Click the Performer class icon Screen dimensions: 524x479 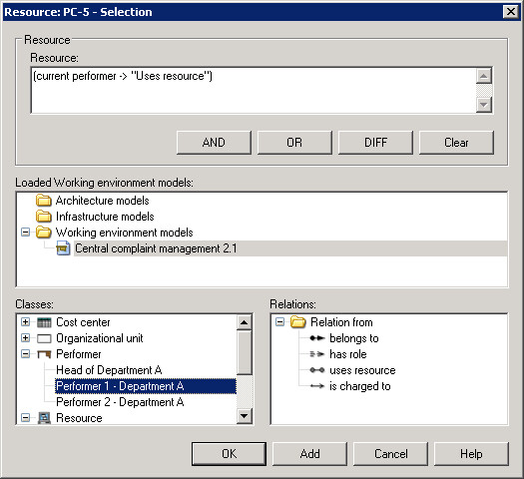(x=44, y=354)
